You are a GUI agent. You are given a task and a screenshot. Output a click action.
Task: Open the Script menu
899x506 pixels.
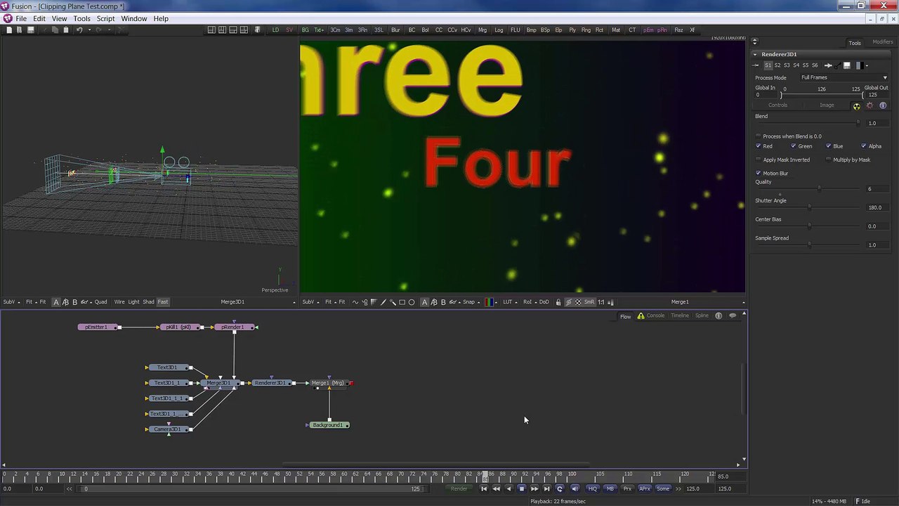105,18
